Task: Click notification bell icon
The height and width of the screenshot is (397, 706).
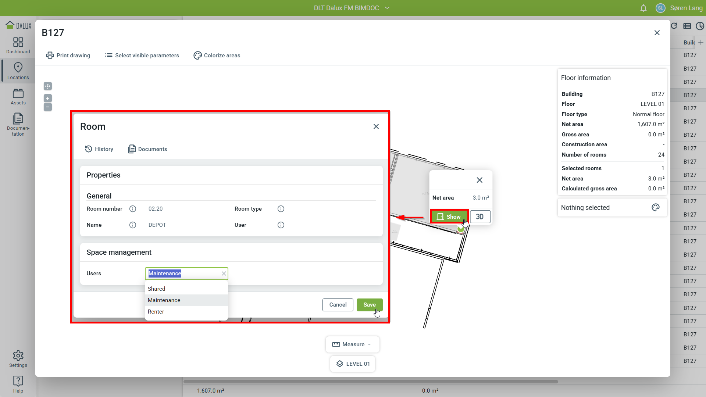Action: [x=643, y=8]
